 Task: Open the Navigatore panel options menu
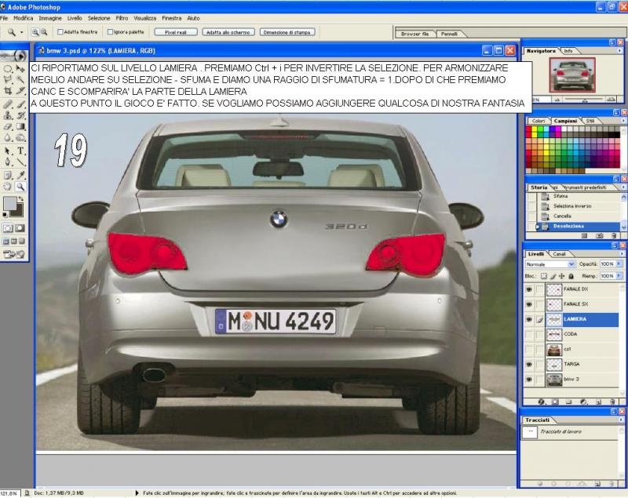point(620,51)
